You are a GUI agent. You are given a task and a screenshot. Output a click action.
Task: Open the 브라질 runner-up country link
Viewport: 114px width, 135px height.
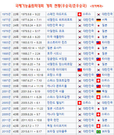click(106, 132)
